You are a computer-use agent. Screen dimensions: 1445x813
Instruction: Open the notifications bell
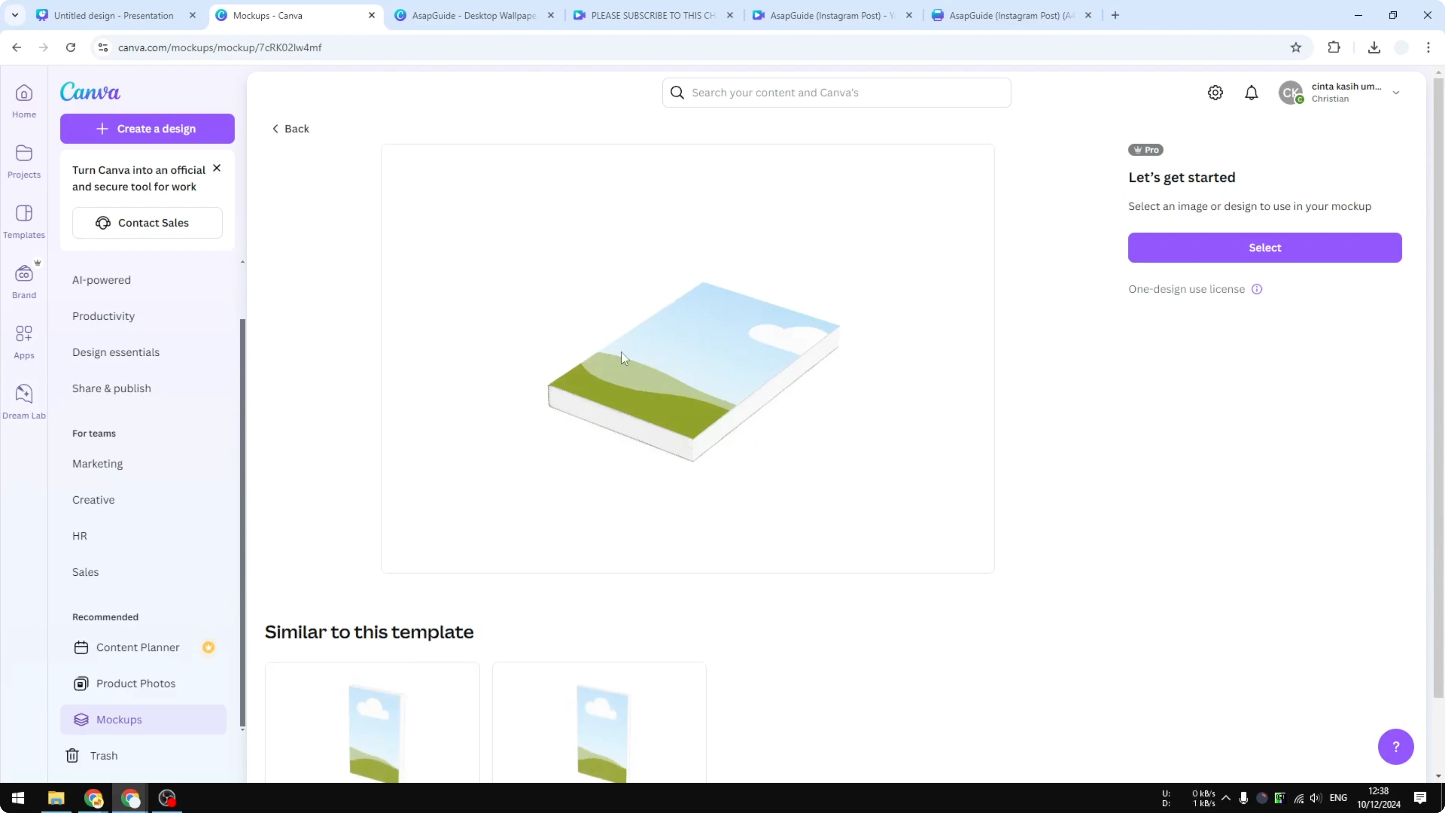coord(1251,92)
